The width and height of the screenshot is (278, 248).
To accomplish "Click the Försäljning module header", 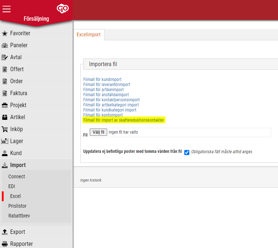I will click(x=36, y=19).
